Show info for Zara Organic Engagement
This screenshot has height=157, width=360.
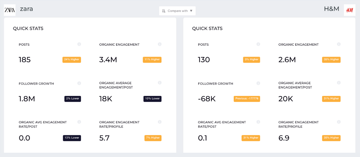(160, 44)
